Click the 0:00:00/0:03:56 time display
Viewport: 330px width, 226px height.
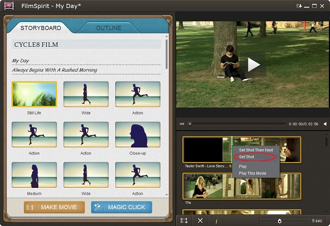303,124
